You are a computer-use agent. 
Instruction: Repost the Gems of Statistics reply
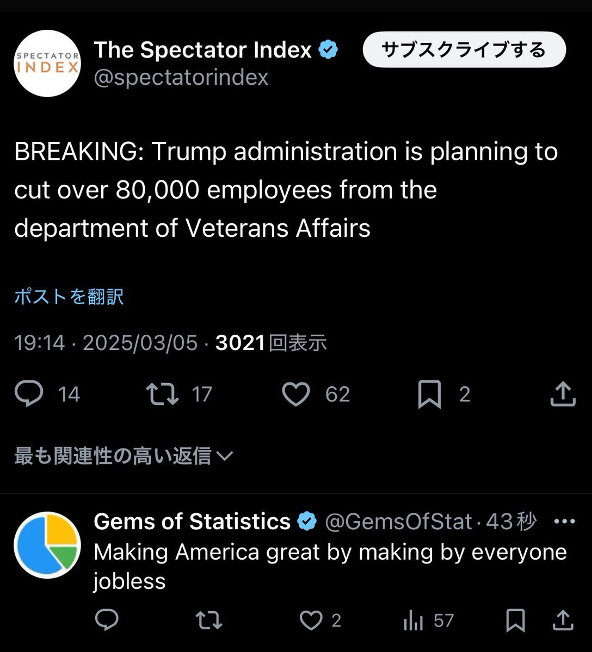coord(208,620)
